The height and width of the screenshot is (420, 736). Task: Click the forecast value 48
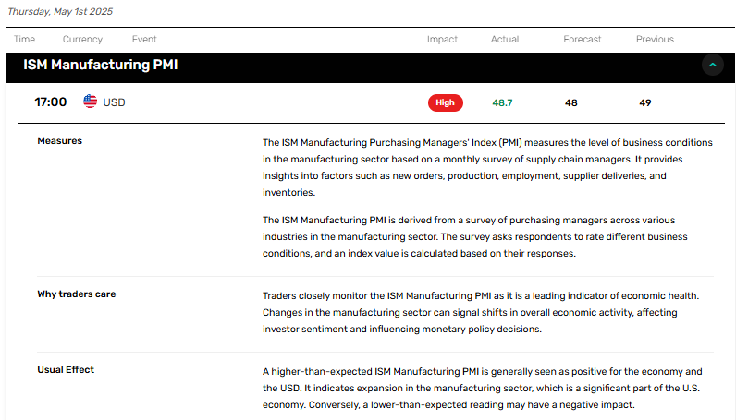(x=570, y=102)
